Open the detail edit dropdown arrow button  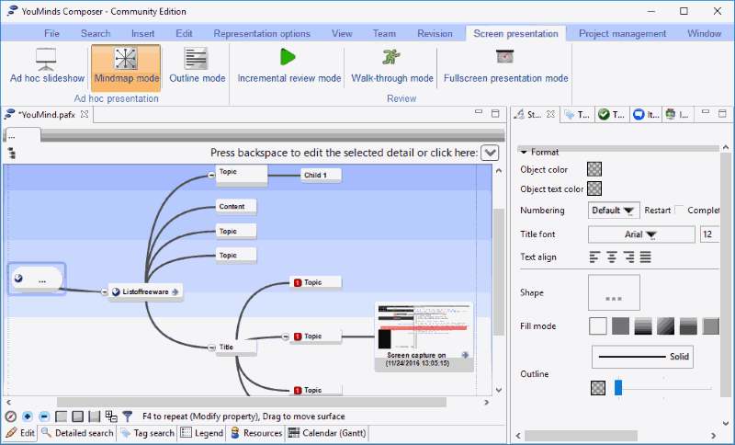(x=490, y=153)
